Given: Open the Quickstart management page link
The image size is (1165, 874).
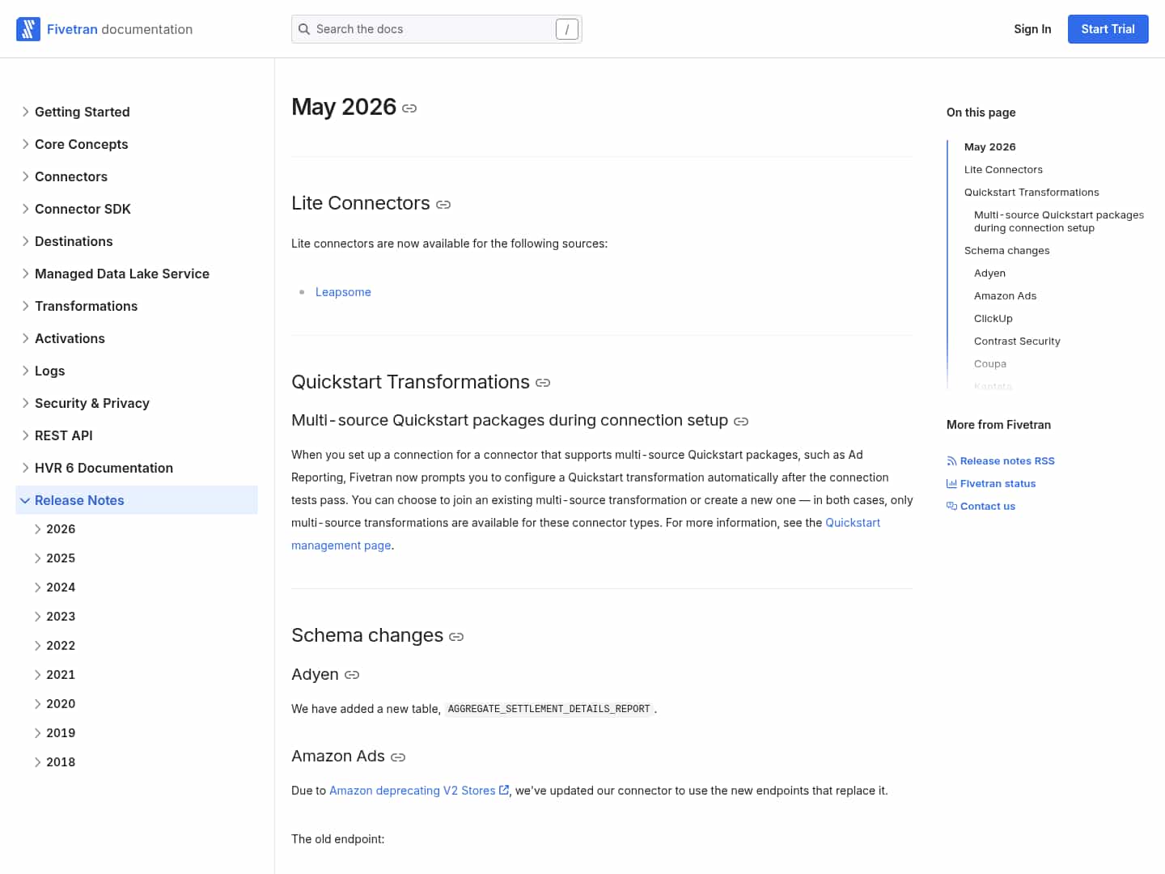Looking at the screenshot, I should (x=586, y=534).
